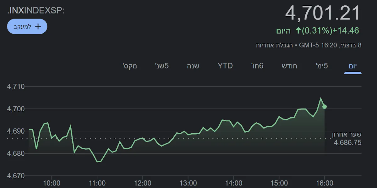The height and width of the screenshot is (188, 377).
Task: Switch to the 5ימ' range tab
Action: [322, 66]
